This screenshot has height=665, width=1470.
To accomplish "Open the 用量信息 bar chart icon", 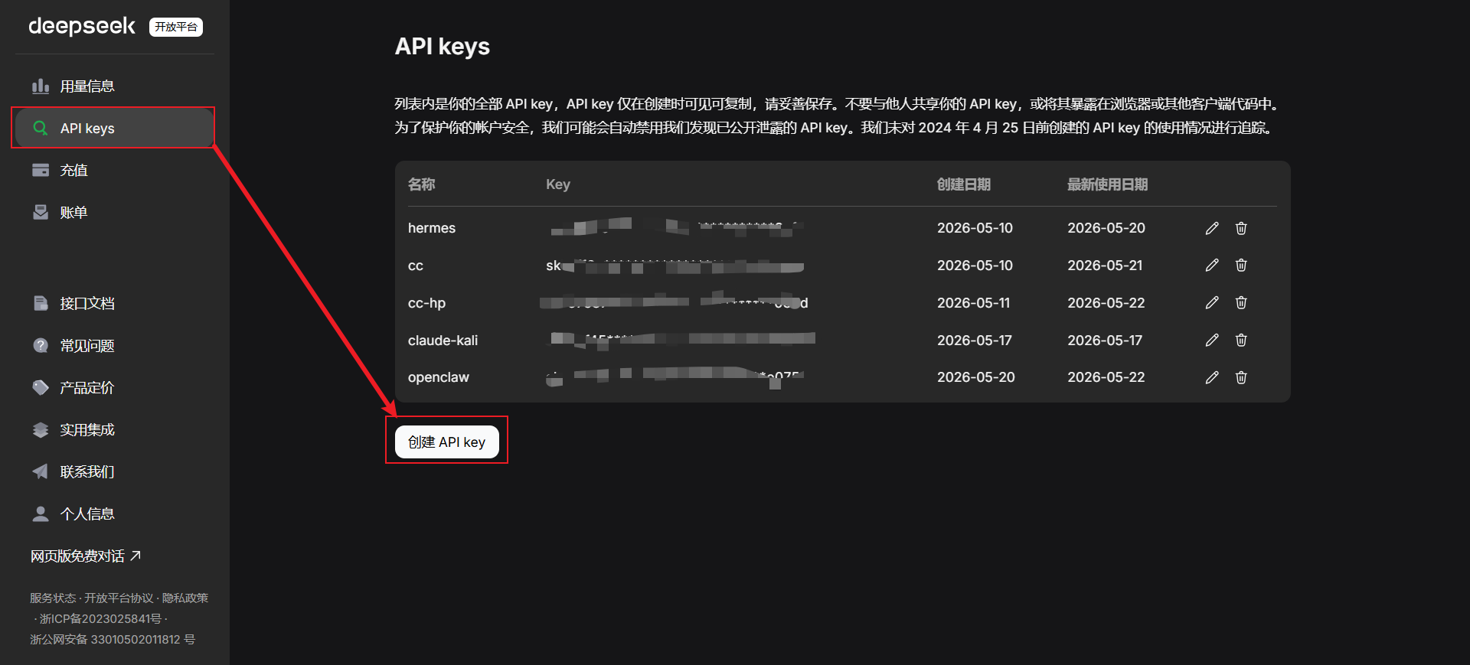I will click(x=41, y=86).
